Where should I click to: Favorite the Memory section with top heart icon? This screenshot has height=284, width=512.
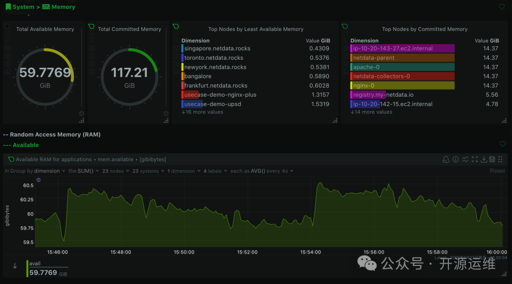coord(502,7)
